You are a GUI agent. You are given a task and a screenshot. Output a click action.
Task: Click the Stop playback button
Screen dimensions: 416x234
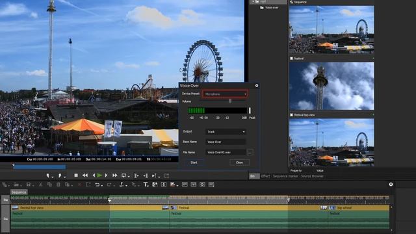(x=76, y=175)
